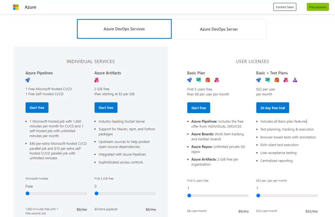This screenshot has height=217, width=335.
Task: Click the Pipelines rocket icon in Basic Plan
Action: [189, 80]
